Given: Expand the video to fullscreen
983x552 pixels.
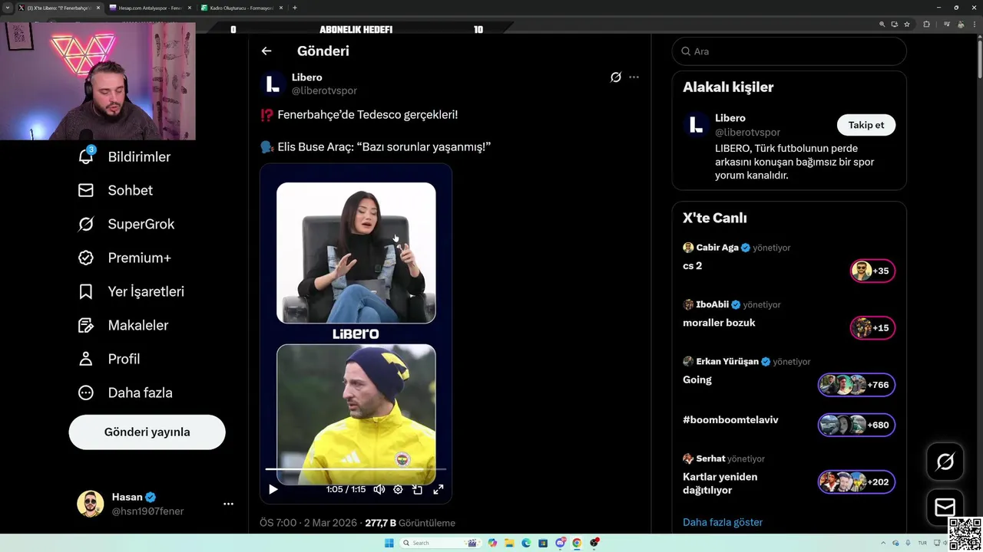Looking at the screenshot, I should [439, 489].
